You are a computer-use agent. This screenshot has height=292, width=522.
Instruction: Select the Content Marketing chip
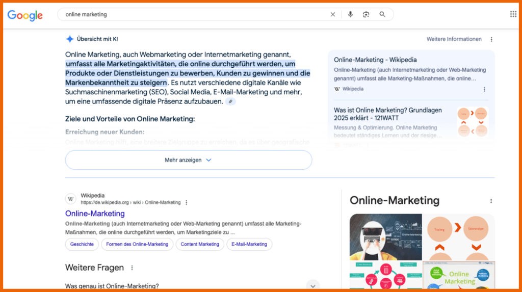tap(200, 245)
